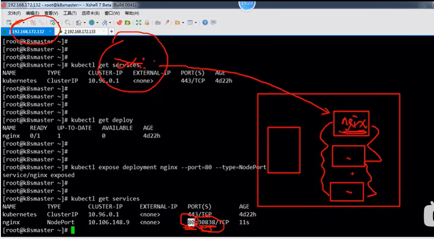This screenshot has height=239, width=434.
Task: Expand the globe encoding dropdown arrow
Action: click(97, 23)
